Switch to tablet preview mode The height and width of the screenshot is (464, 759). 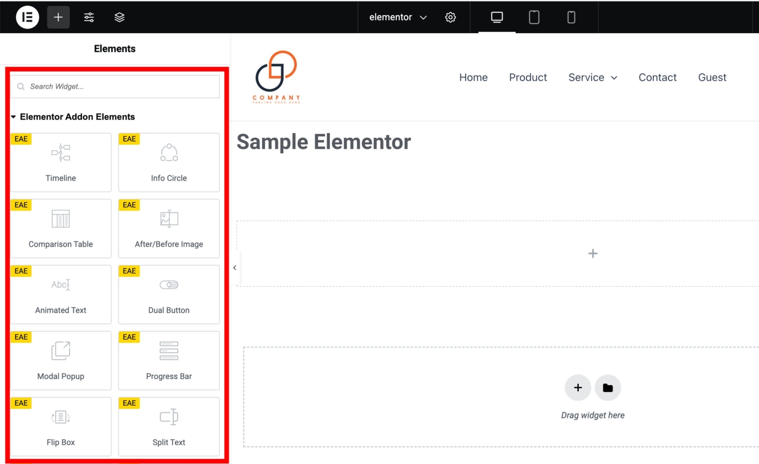pyautogui.click(x=534, y=17)
